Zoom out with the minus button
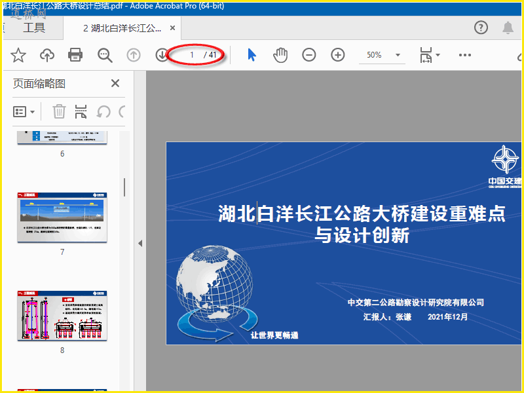This screenshot has width=524, height=393. (x=309, y=55)
